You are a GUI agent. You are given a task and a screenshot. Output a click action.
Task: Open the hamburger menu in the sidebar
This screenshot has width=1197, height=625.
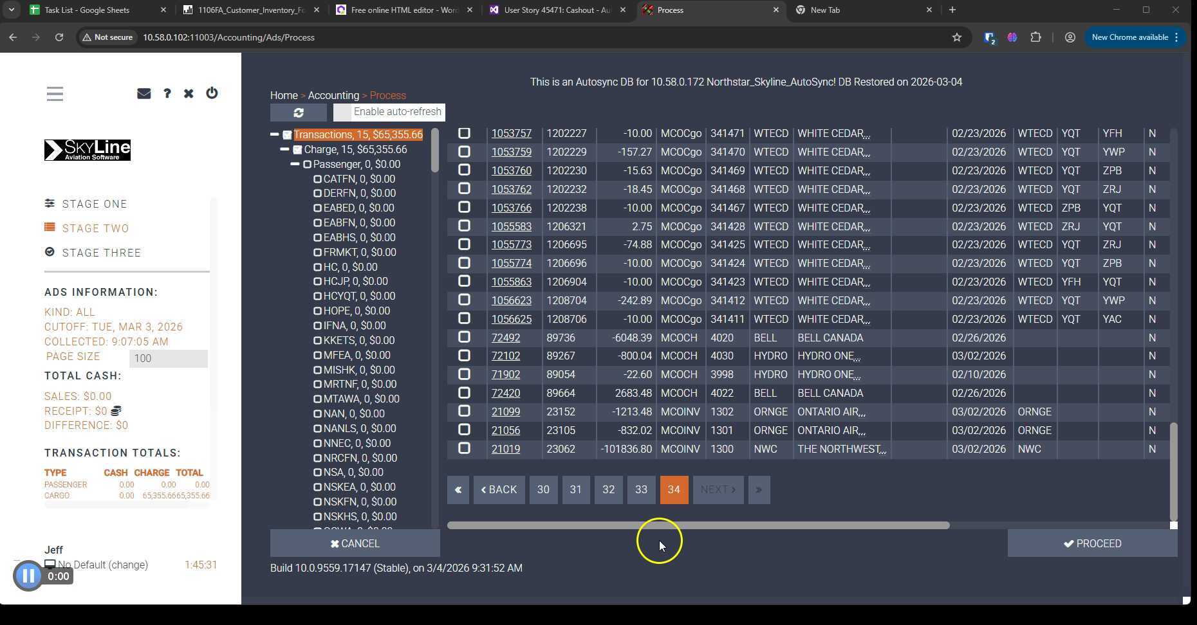tap(55, 94)
